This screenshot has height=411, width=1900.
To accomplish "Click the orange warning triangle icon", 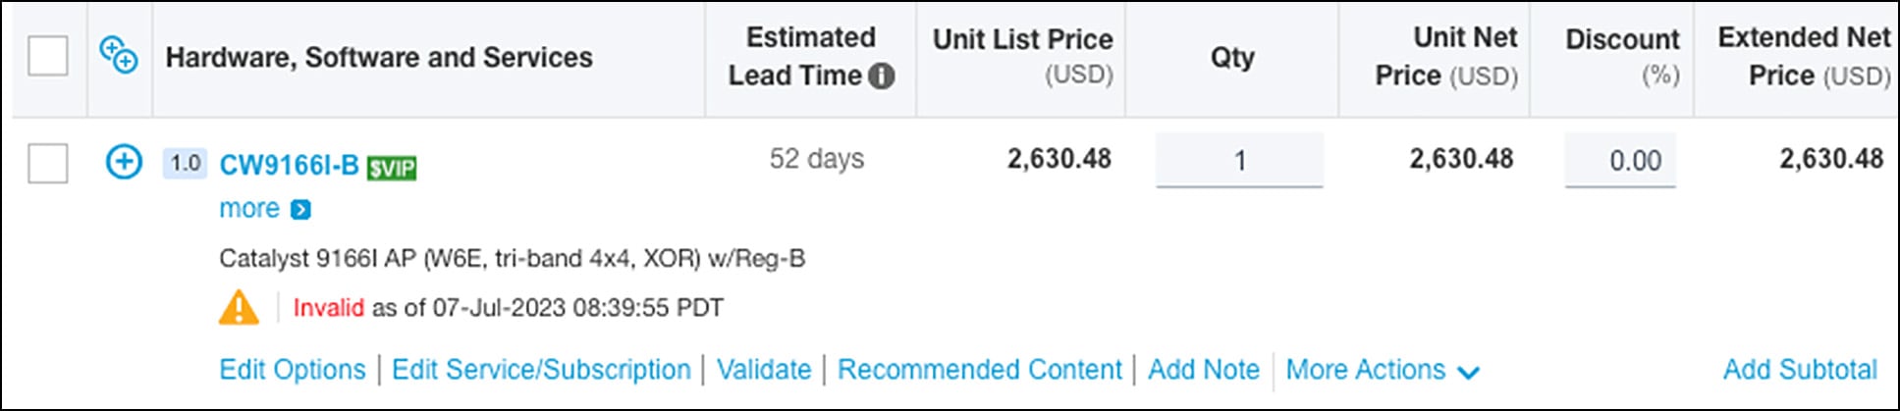I will 239,308.
